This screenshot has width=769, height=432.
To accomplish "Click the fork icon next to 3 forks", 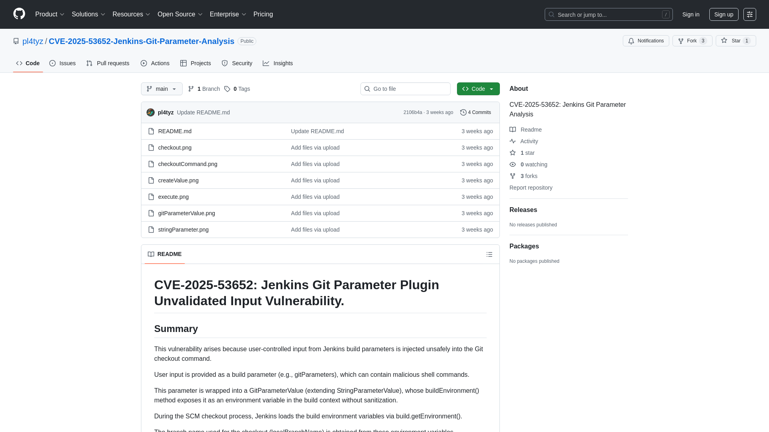I will tap(513, 176).
